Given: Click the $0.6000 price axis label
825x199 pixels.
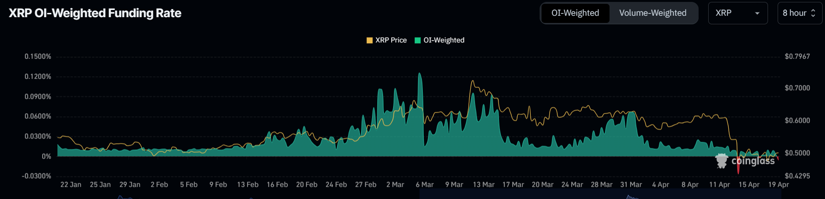Looking at the screenshot, I should click(x=797, y=120).
